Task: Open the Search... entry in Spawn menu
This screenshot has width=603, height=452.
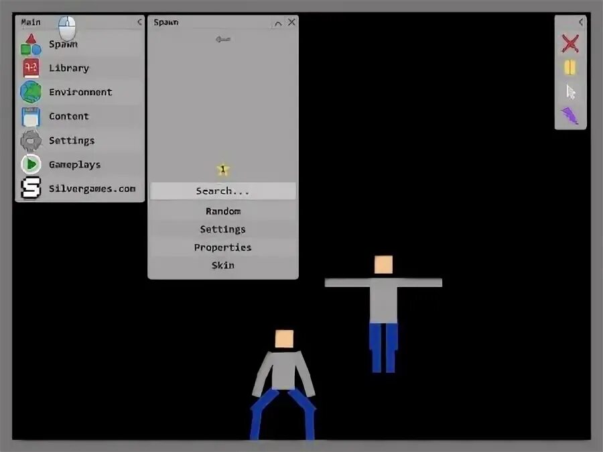Action: click(x=222, y=191)
